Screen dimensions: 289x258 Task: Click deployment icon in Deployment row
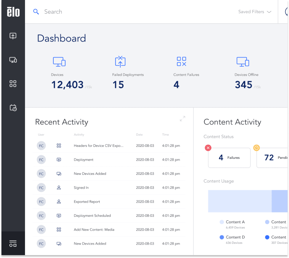[59, 160]
